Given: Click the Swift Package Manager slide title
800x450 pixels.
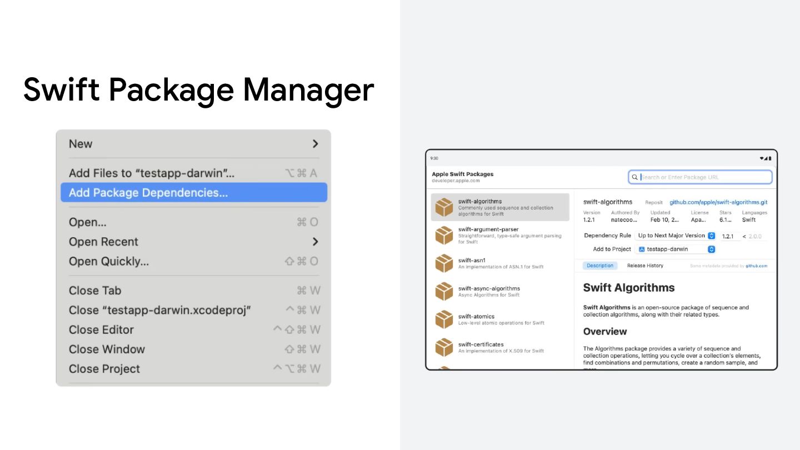Looking at the screenshot, I should pos(199,90).
